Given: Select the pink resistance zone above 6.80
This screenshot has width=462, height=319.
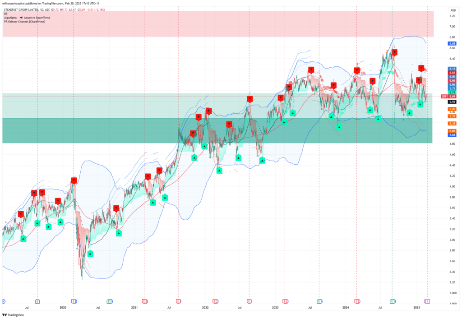Looking at the screenshot, I should pyautogui.click(x=218, y=24).
